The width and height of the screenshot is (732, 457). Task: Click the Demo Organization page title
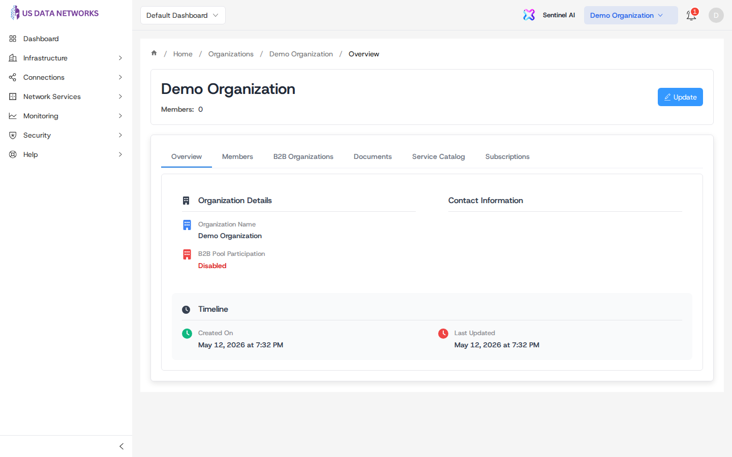[228, 89]
